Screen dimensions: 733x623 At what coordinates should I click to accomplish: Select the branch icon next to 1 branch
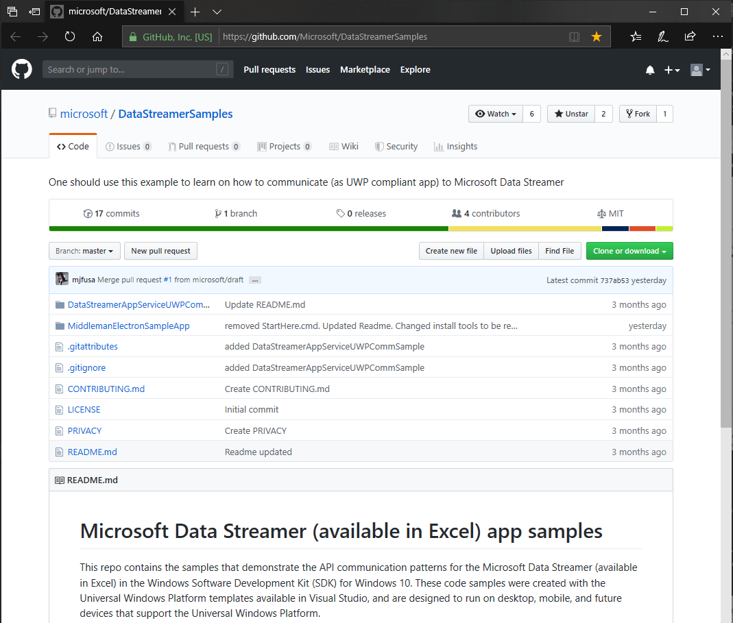click(x=218, y=213)
